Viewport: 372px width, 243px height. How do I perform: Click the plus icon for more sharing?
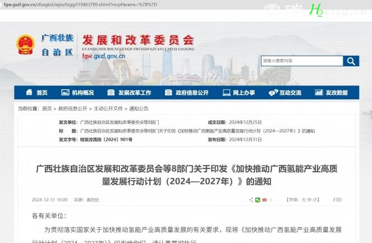[x=271, y=200]
